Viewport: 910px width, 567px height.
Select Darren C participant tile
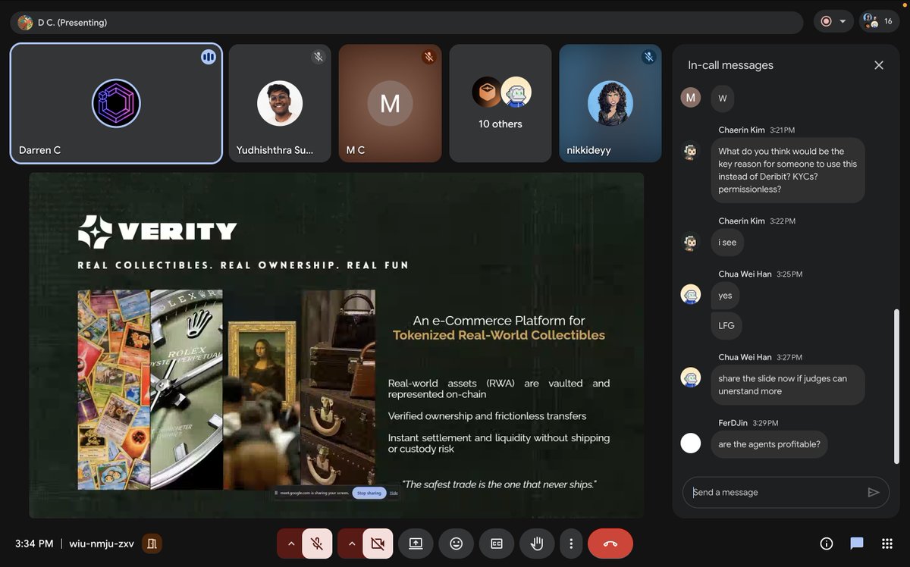116,103
